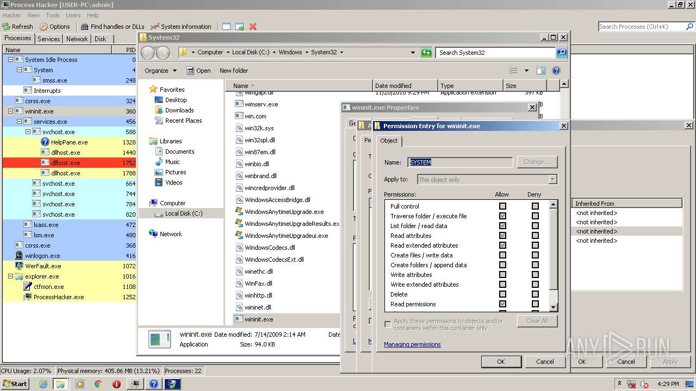Click the media player taskbar icon

click(x=80, y=383)
